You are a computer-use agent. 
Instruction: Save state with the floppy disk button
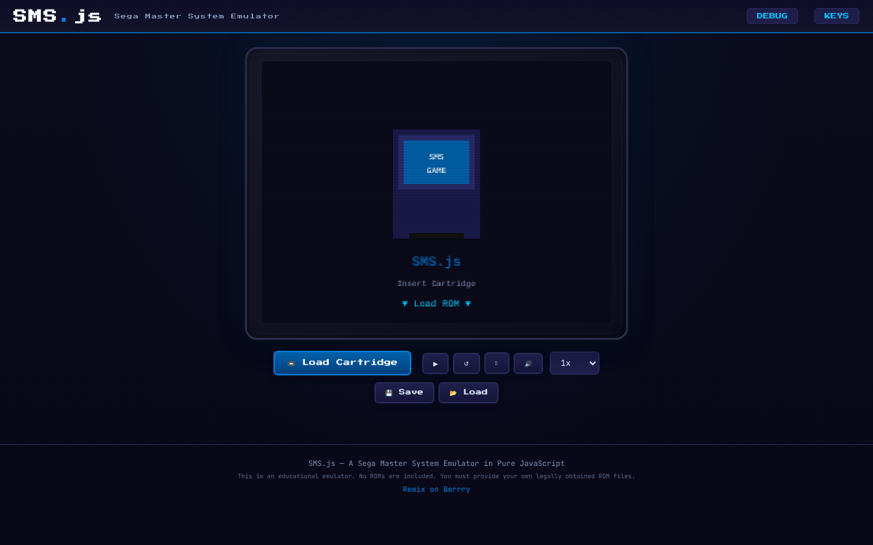[404, 392]
